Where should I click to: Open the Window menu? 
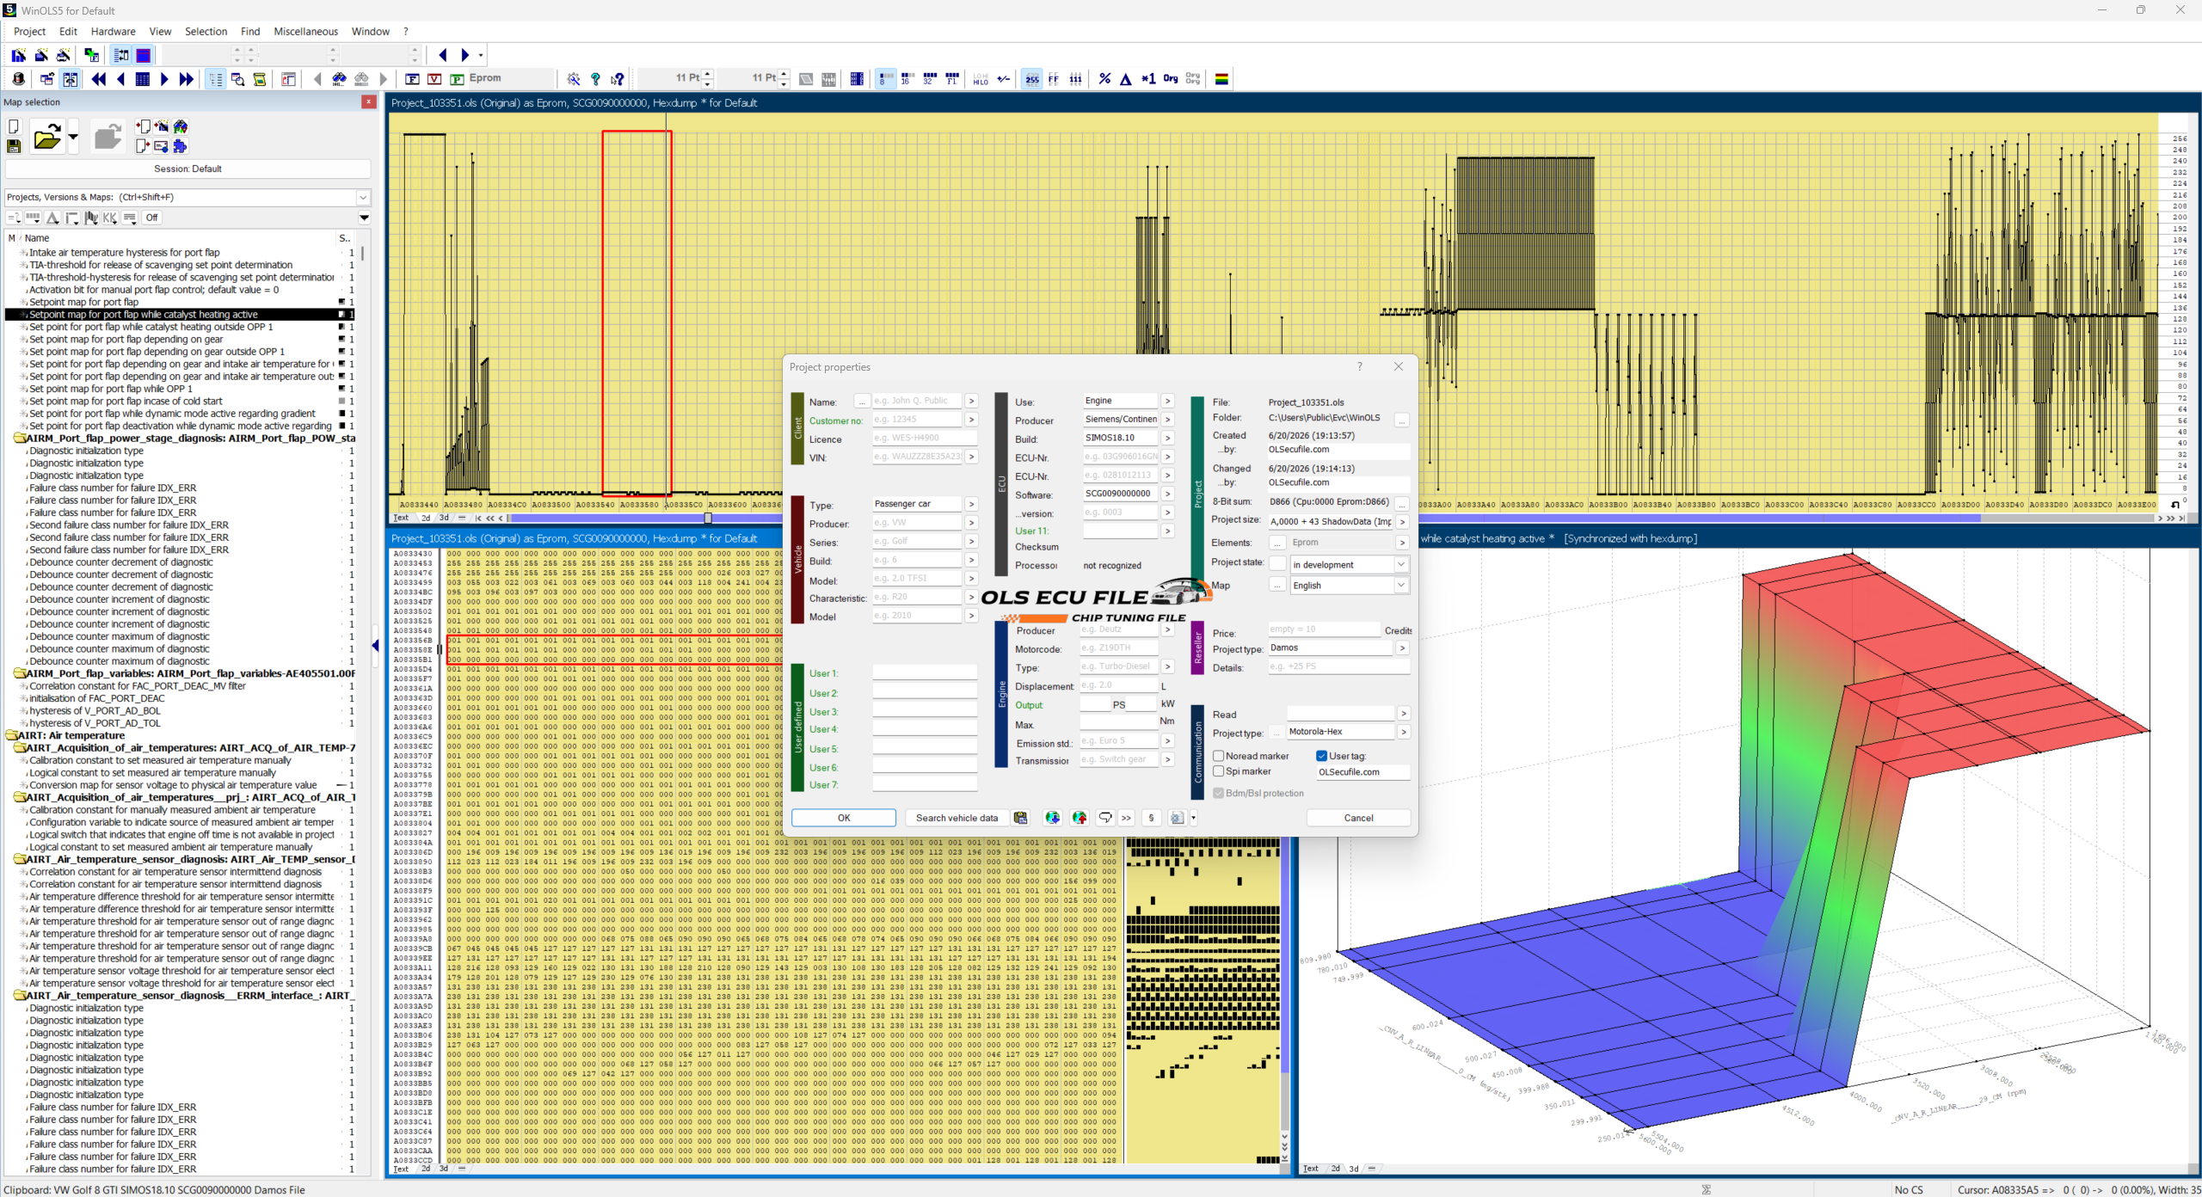click(371, 32)
